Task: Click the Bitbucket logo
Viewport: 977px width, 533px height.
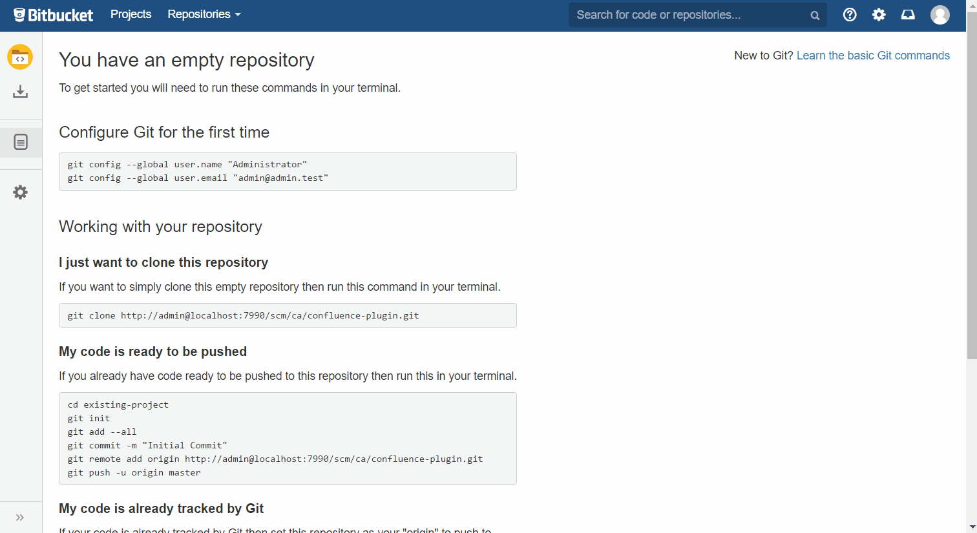Action: click(x=53, y=14)
